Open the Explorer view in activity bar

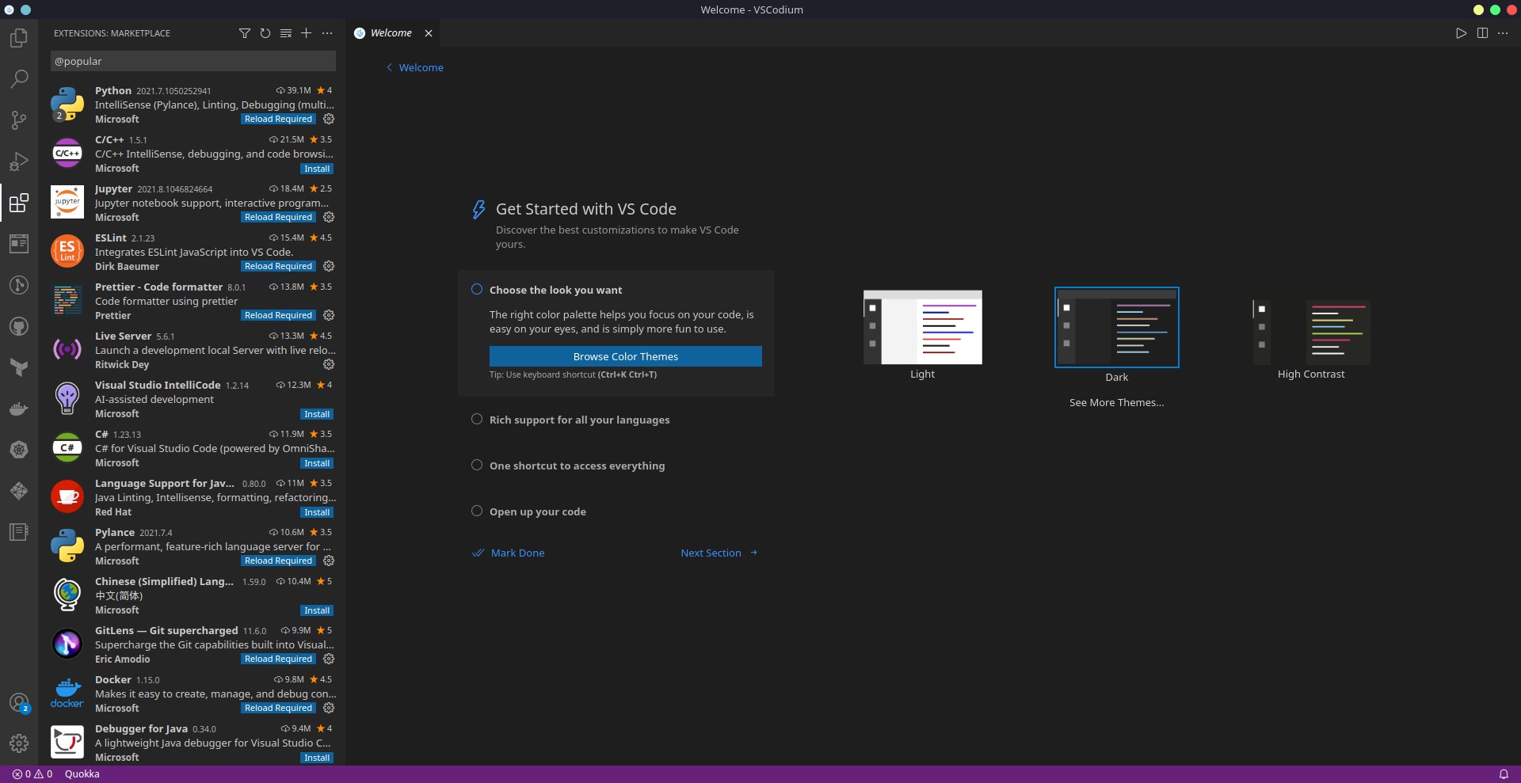coord(19,38)
